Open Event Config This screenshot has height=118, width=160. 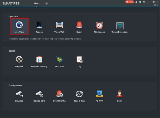[x=59, y=95]
